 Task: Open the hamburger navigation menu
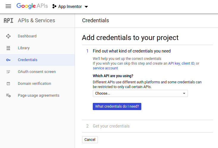click(x=8, y=7)
